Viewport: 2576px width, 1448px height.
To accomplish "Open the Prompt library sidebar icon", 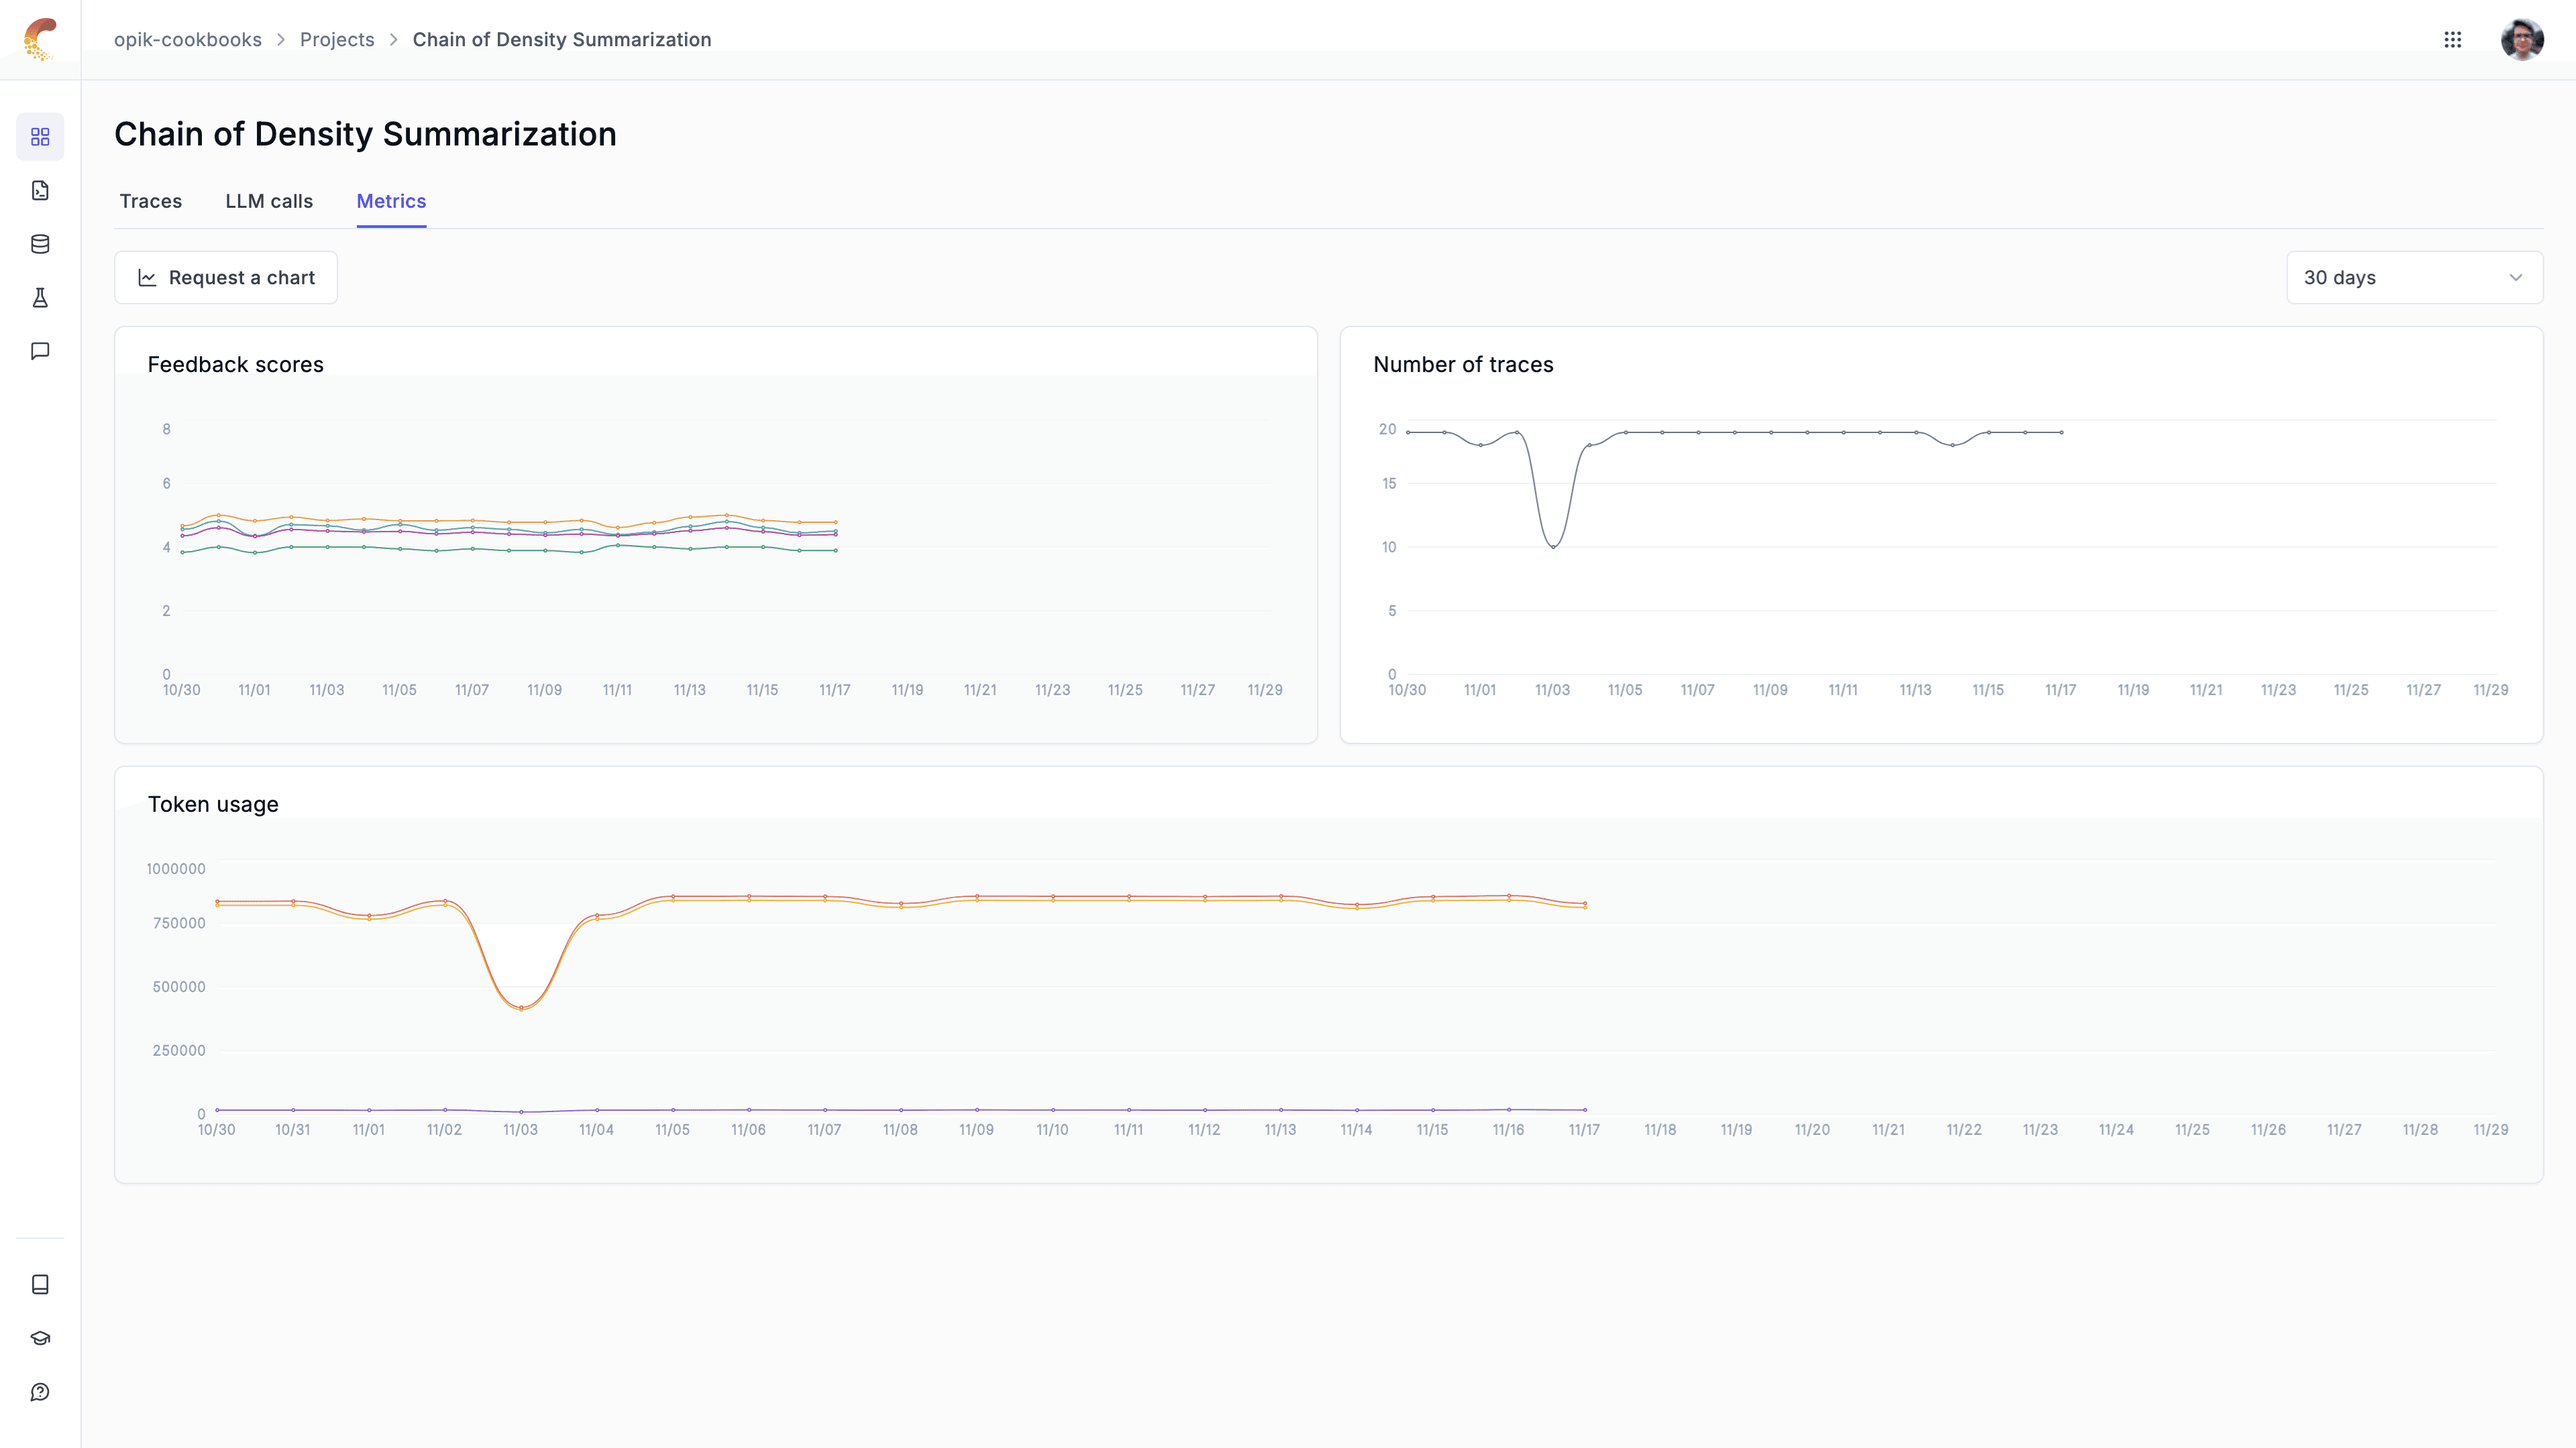I will pos(40,190).
